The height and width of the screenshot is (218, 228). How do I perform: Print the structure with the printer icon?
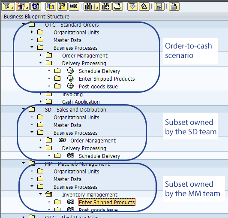pos(117,6)
